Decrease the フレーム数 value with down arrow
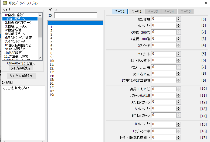 click(178, 27)
